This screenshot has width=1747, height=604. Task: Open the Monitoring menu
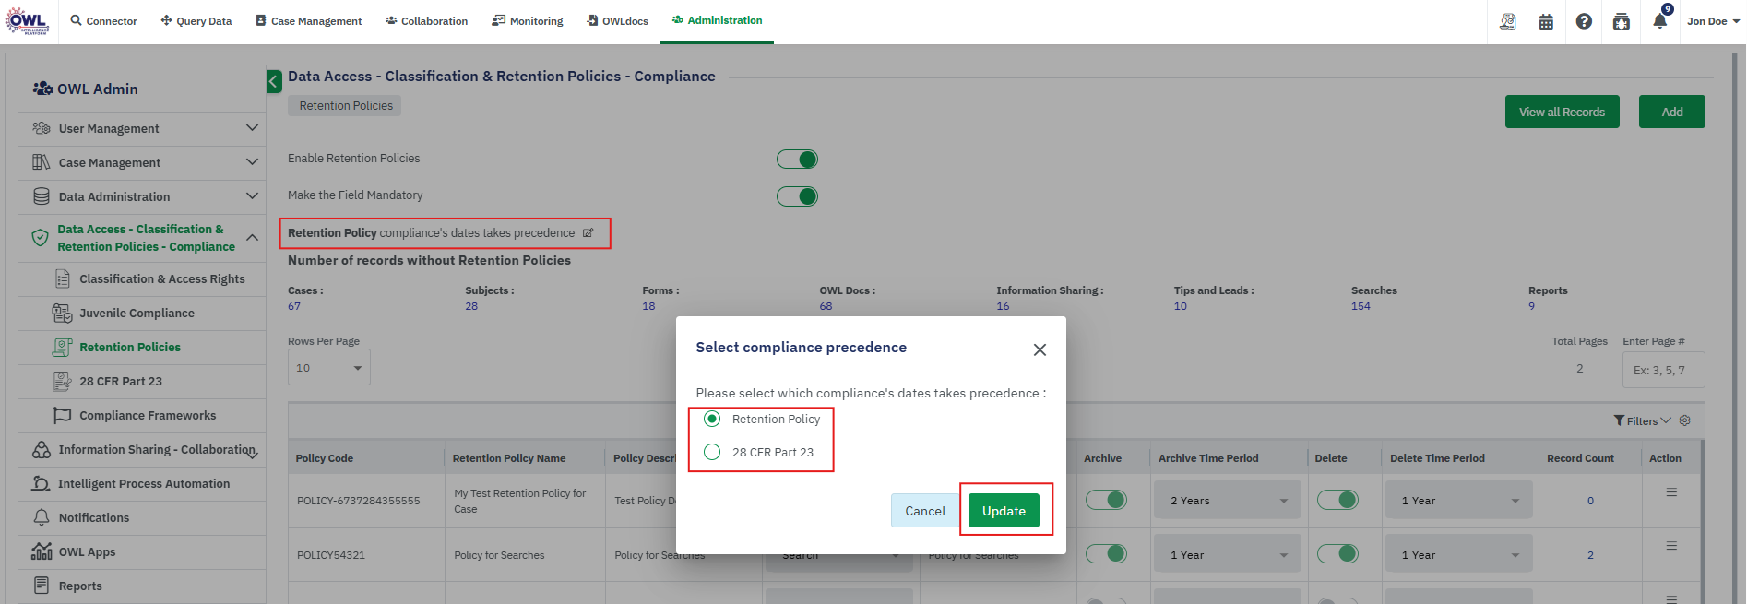(x=528, y=21)
